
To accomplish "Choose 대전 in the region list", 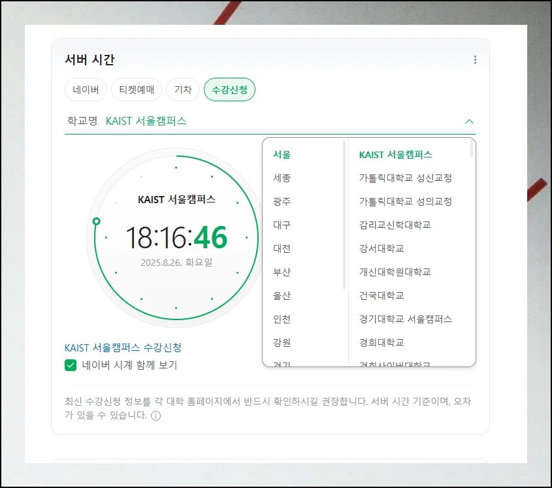I will 282,248.
